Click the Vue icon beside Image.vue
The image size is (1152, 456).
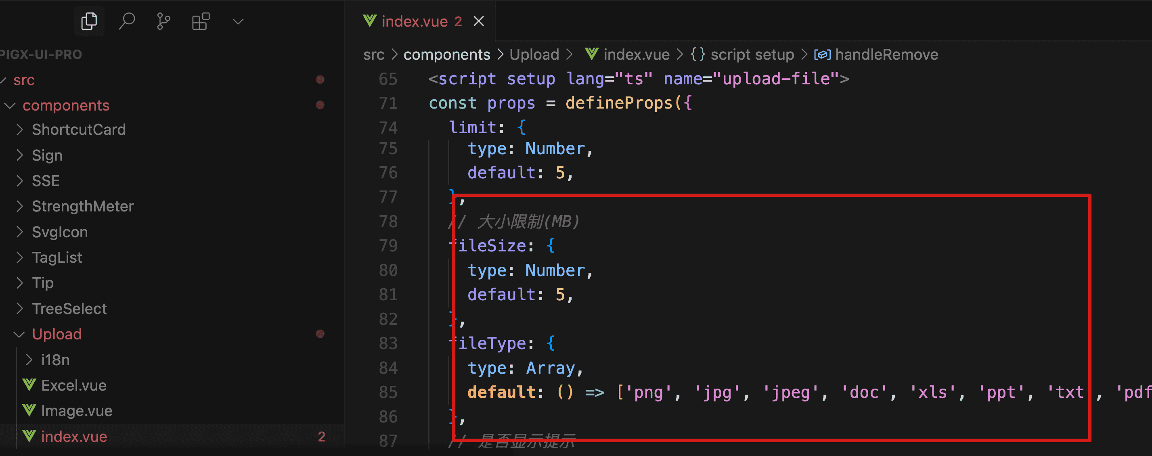click(x=29, y=410)
